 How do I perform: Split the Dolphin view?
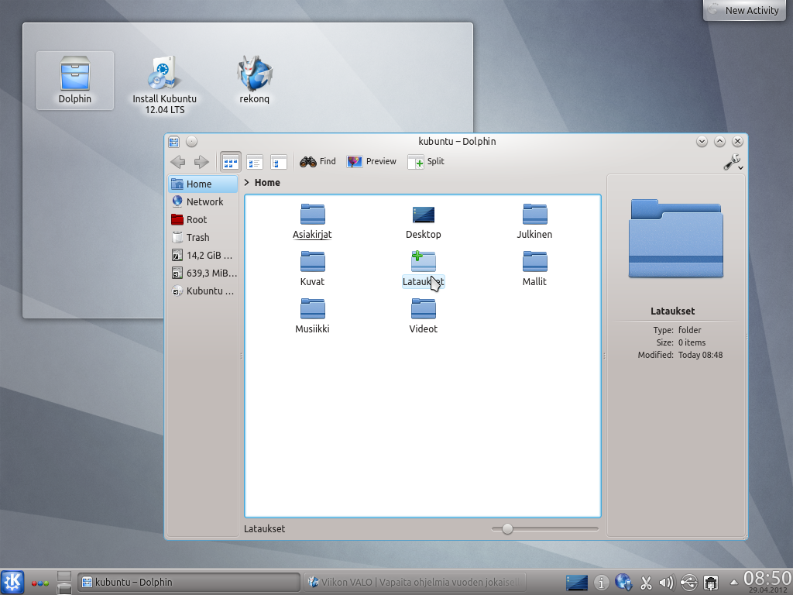[x=426, y=161]
